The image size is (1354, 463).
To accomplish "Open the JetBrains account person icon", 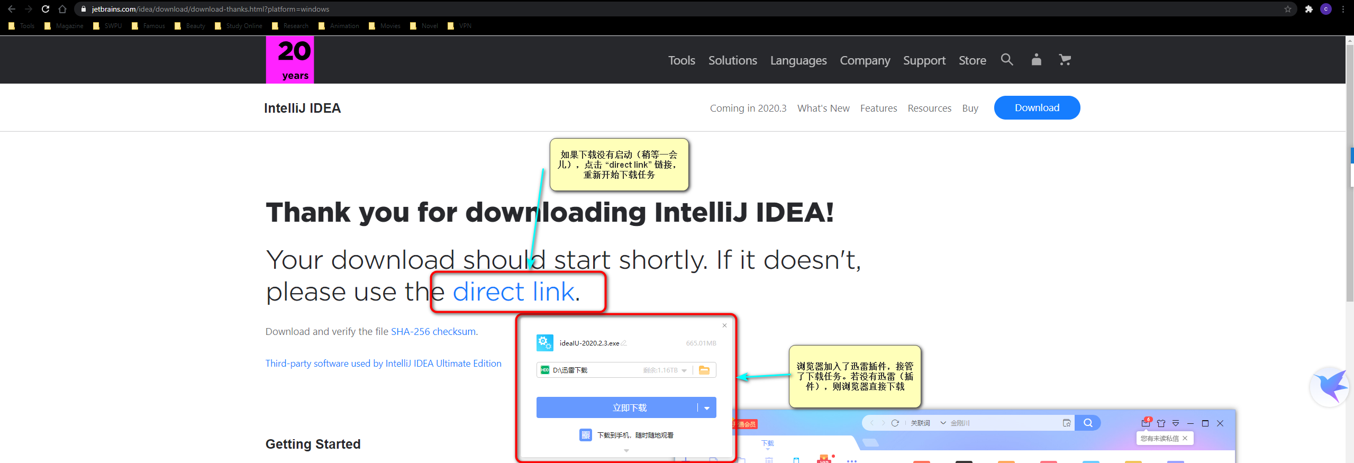I will pos(1036,60).
